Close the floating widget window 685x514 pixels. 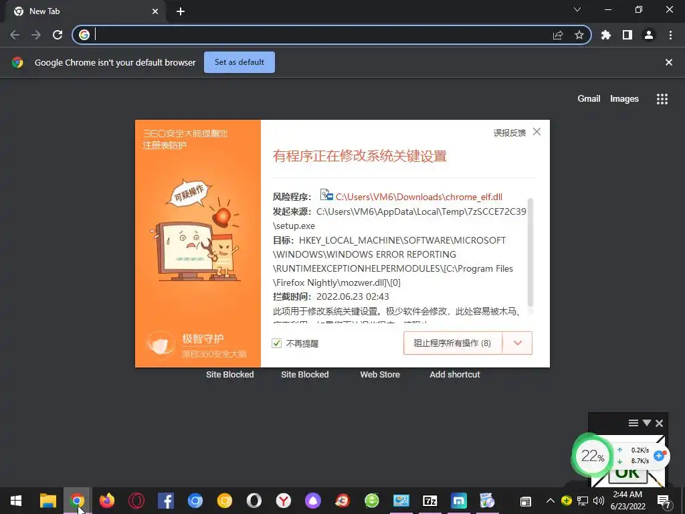[659, 423]
